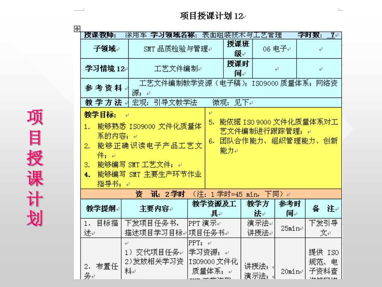
Task: Click the 2.布置任务 row cell
Action: click(x=101, y=259)
